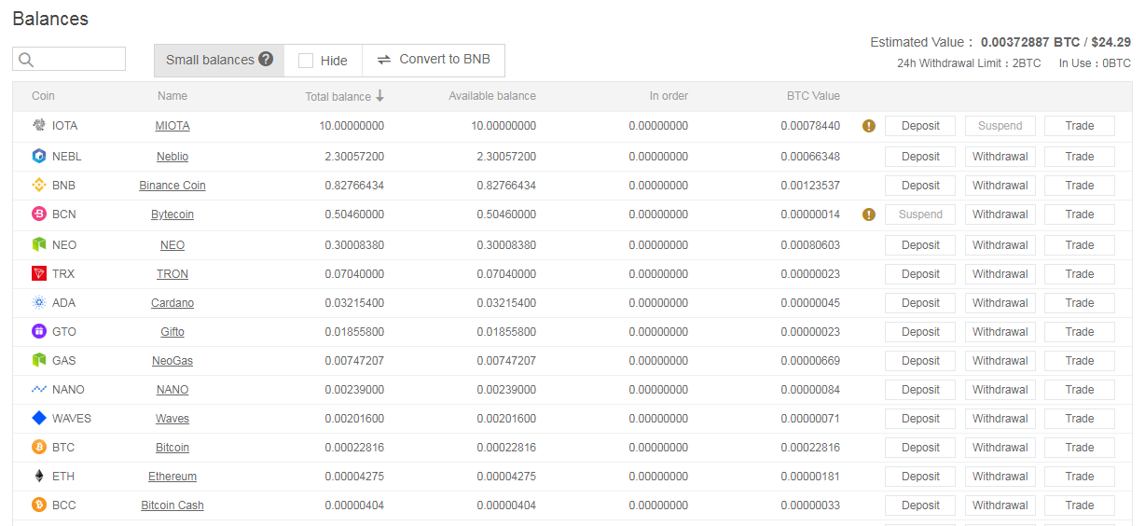Click Deposit for IOTA

click(x=920, y=126)
